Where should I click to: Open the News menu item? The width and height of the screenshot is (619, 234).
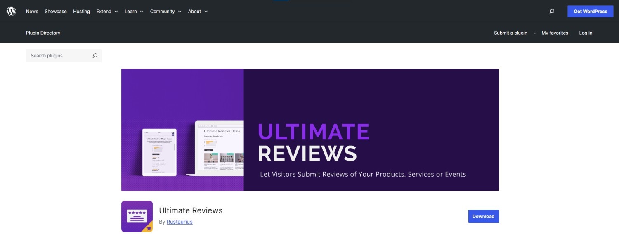click(x=32, y=12)
